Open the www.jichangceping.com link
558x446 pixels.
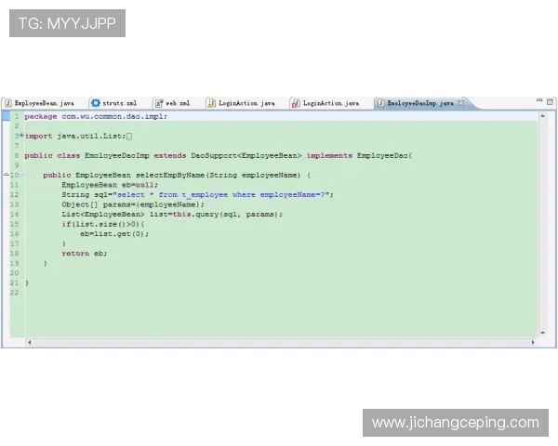[x=455, y=423]
